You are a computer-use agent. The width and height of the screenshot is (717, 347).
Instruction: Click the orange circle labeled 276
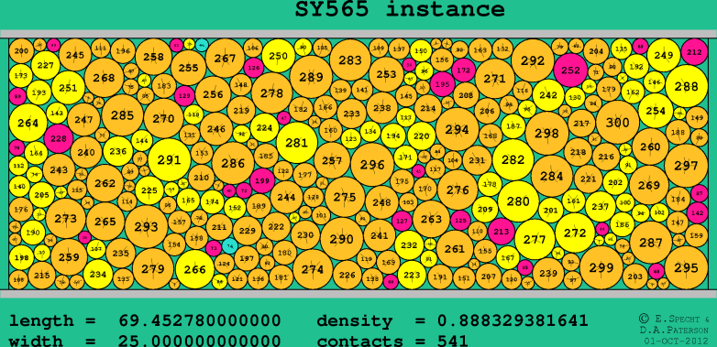point(458,190)
